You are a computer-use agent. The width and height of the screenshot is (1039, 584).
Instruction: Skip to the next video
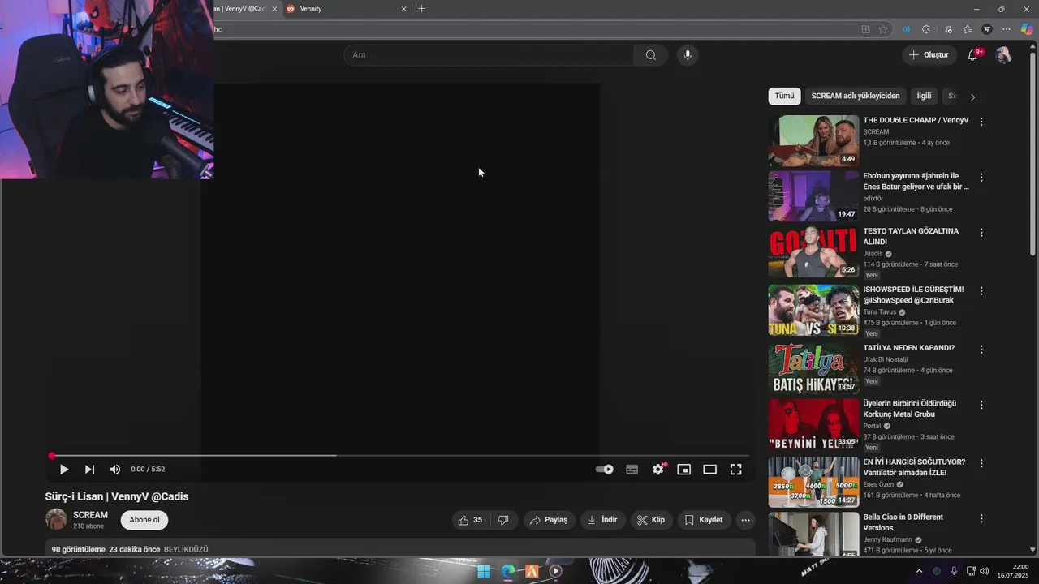pyautogui.click(x=89, y=470)
